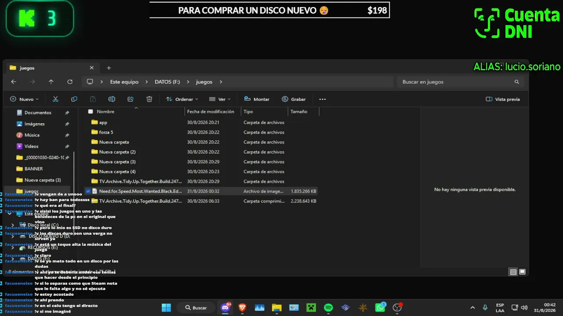Click the microphone icon in system tray
Image resolution: width=563 pixels, height=316 pixels.
coord(485,308)
